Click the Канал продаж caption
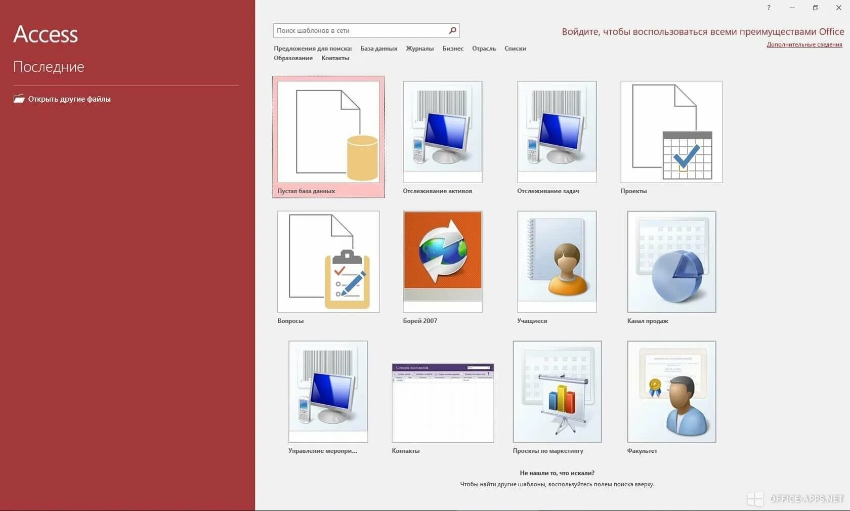The image size is (850, 511). click(x=648, y=321)
